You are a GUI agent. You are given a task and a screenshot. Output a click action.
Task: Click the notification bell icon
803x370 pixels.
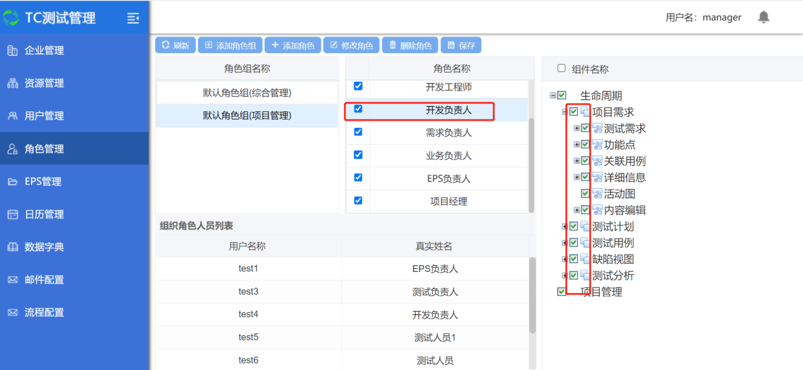pos(764,17)
